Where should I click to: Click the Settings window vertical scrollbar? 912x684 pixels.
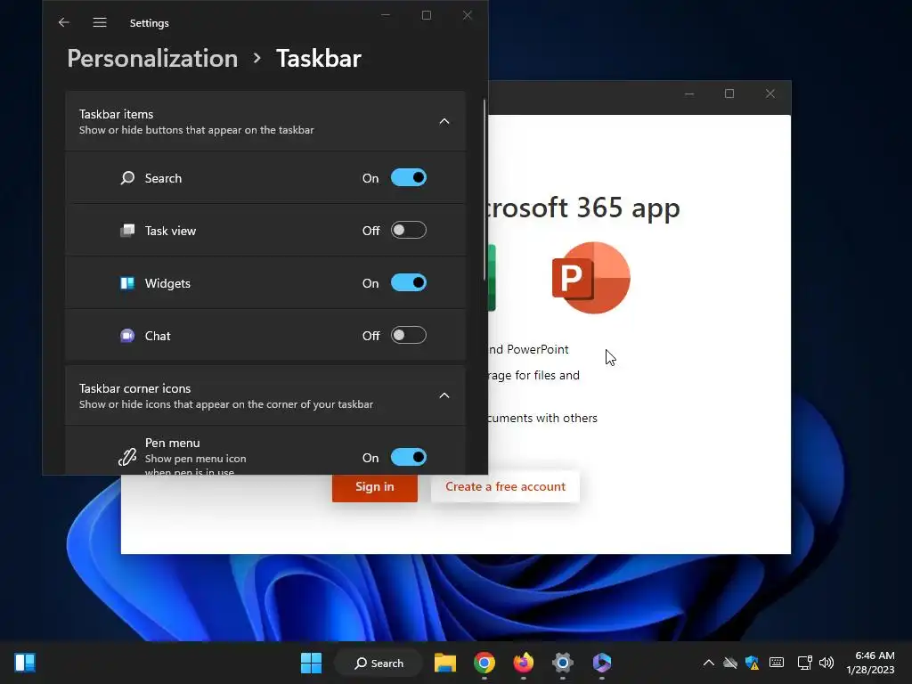click(x=484, y=191)
